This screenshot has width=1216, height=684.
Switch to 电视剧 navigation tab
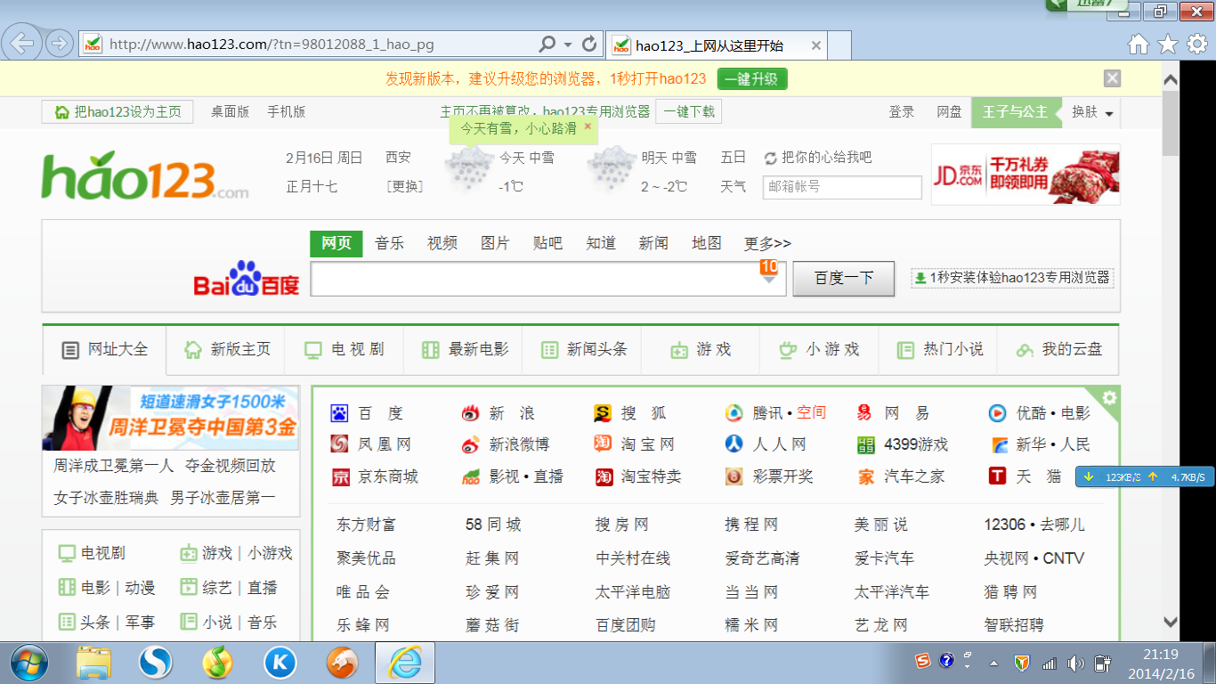click(x=344, y=350)
